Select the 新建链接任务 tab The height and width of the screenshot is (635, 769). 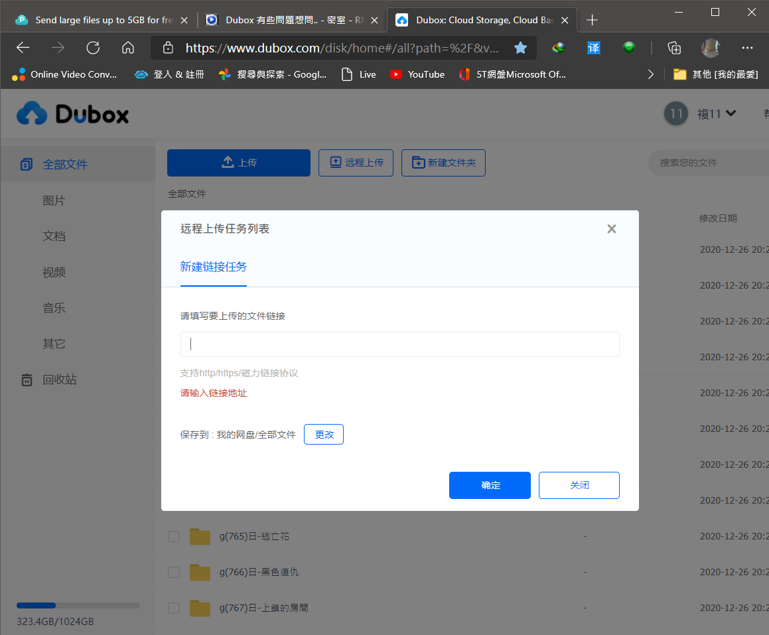coord(214,267)
